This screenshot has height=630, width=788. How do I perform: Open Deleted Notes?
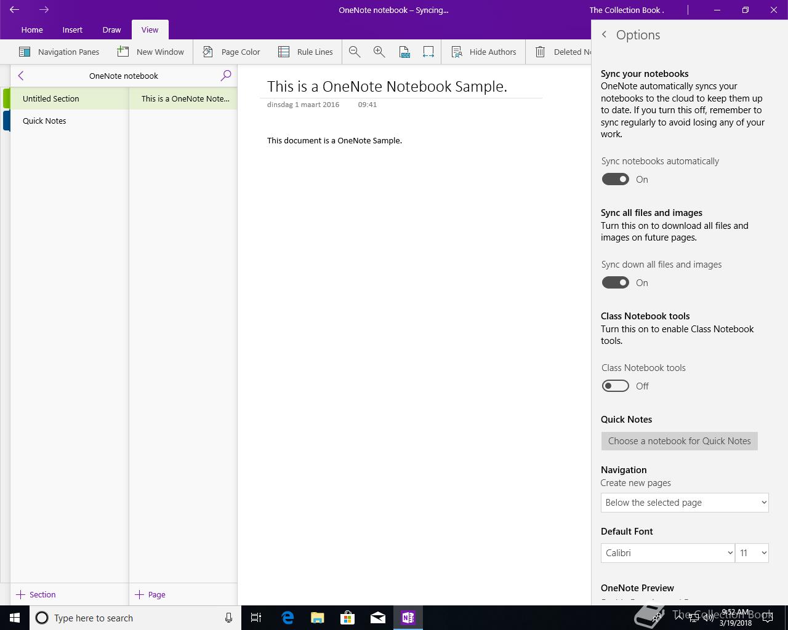pyautogui.click(x=563, y=52)
